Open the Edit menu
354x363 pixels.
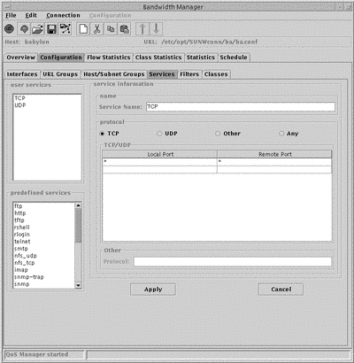(x=31, y=15)
